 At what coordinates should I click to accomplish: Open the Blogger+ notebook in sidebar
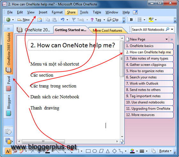point(9,106)
